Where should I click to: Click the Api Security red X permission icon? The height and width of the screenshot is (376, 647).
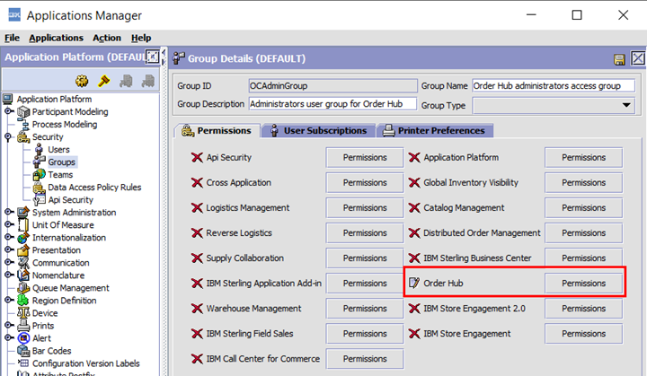pyautogui.click(x=197, y=157)
